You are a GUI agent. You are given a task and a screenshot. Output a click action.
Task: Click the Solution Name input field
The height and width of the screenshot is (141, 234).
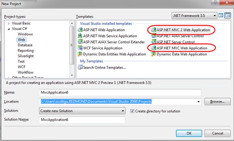82,120
